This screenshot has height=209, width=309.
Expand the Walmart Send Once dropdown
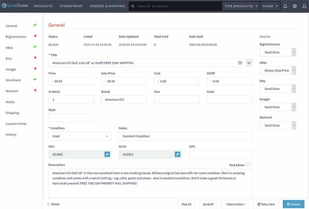pyautogui.click(x=278, y=125)
